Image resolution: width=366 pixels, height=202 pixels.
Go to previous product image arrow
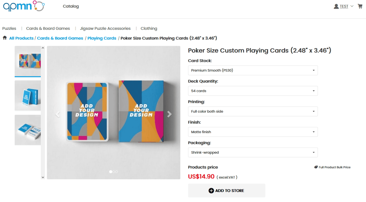58,114
